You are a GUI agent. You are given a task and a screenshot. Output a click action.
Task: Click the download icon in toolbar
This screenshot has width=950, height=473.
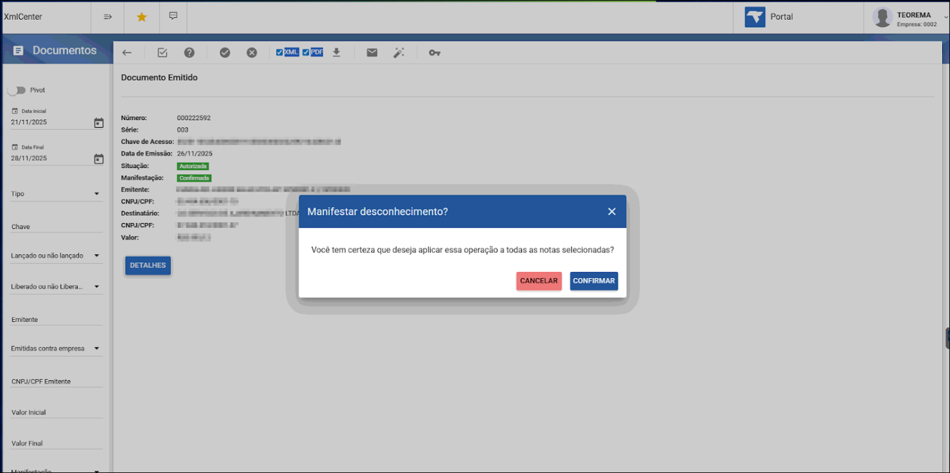tap(336, 53)
